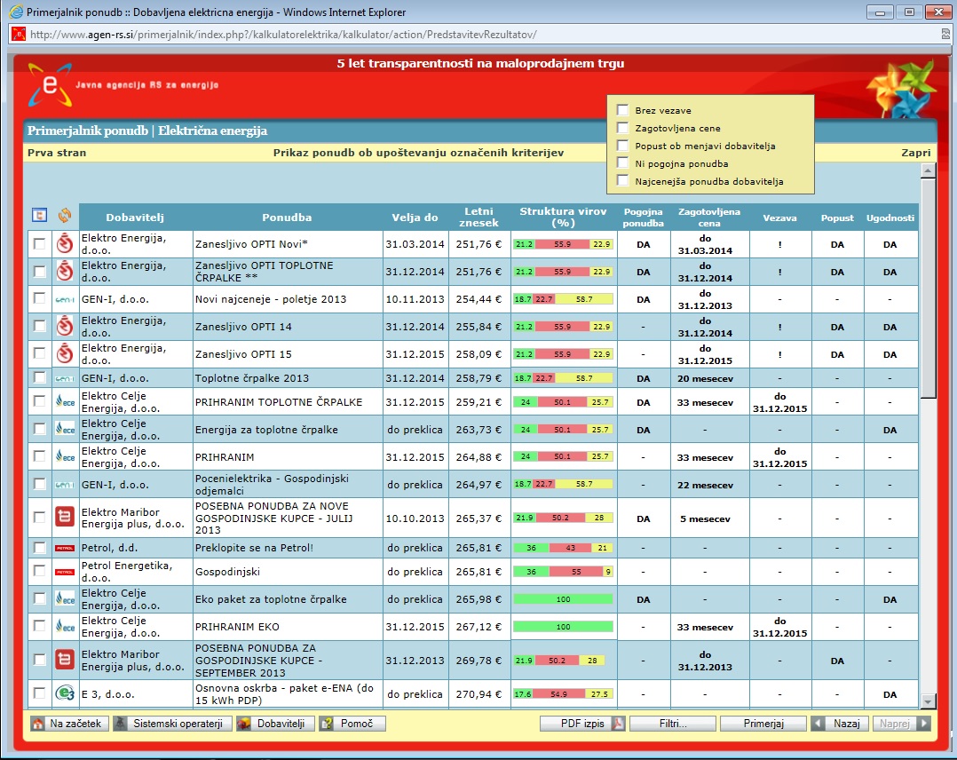Click supplier logo in Zanesljivo OPTI 14 row
Viewport: 957px width, 760px height.
[x=66, y=326]
